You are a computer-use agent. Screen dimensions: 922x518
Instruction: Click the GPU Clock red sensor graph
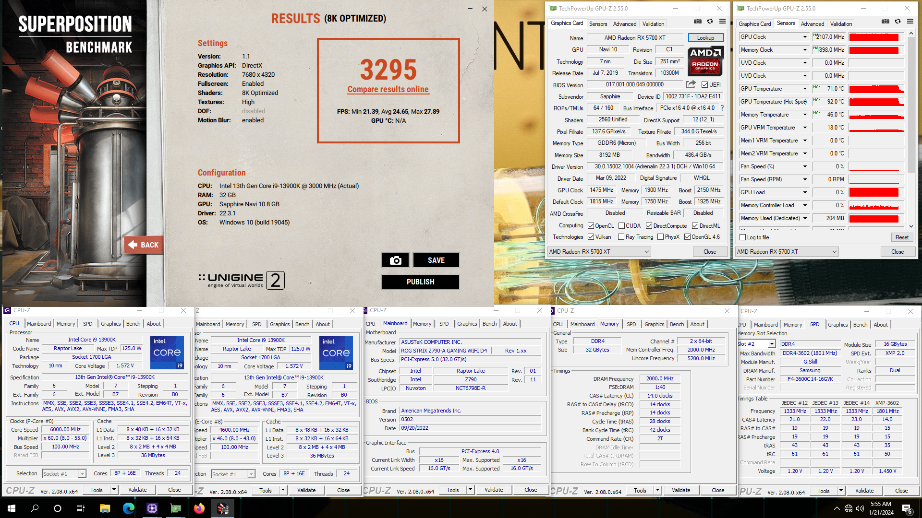[x=876, y=37]
